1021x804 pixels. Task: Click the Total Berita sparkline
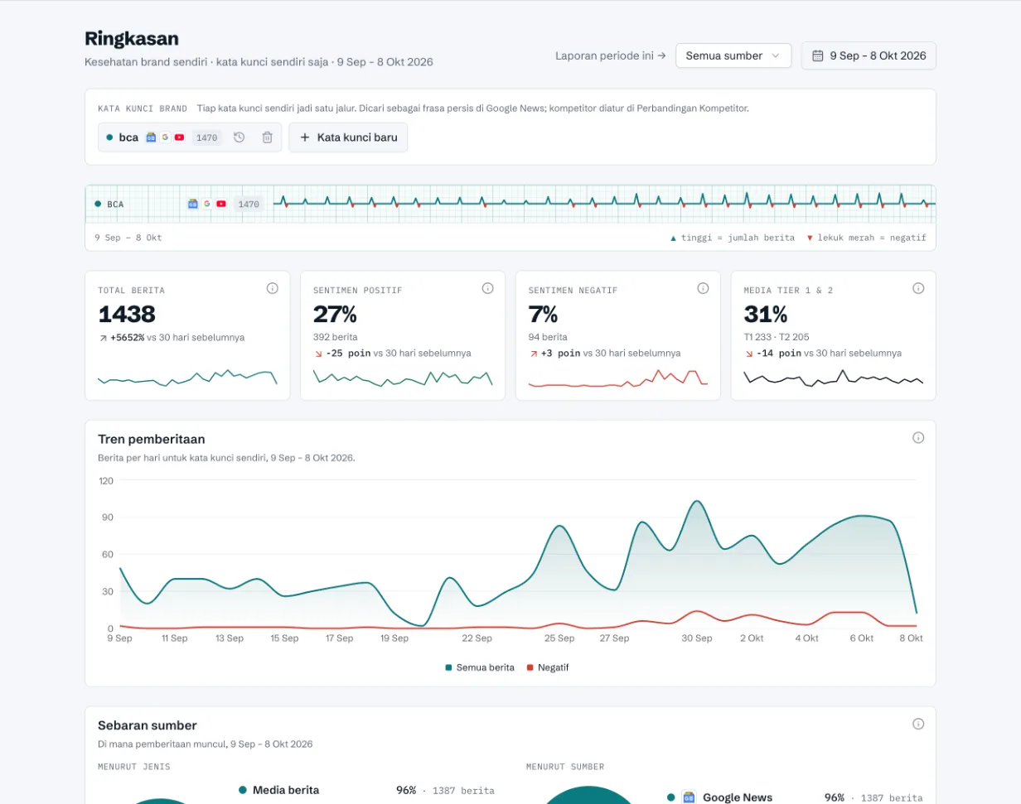tap(187, 378)
